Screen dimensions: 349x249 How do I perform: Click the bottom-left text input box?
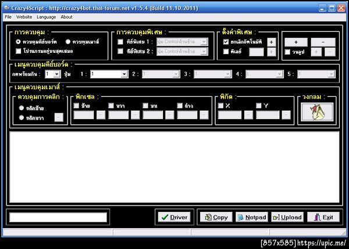coord(58,217)
